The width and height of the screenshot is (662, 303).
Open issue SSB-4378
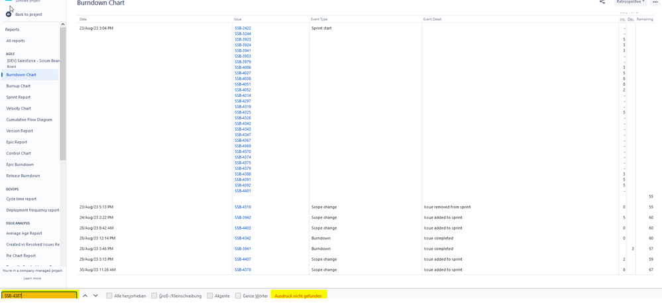coord(243,270)
